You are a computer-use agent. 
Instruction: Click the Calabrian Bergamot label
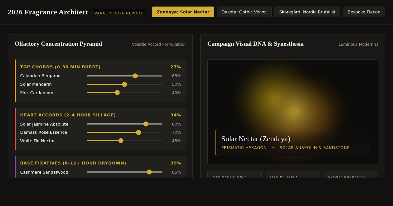[x=41, y=76]
